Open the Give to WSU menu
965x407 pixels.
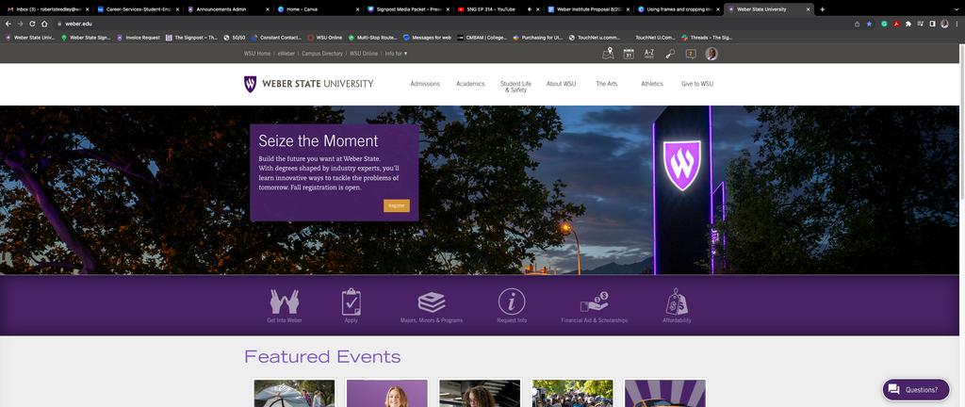coord(697,84)
